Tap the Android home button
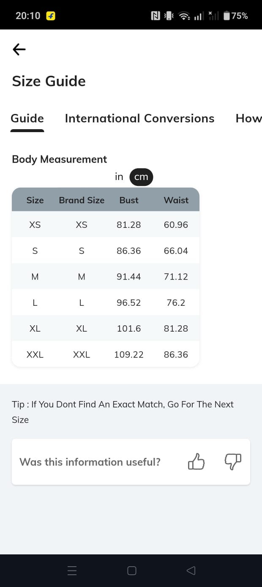The image size is (262, 587). click(132, 570)
